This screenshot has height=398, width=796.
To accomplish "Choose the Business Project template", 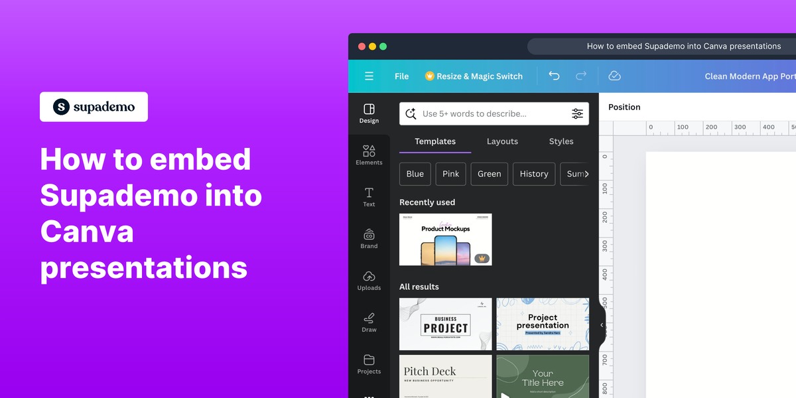I will (x=446, y=324).
